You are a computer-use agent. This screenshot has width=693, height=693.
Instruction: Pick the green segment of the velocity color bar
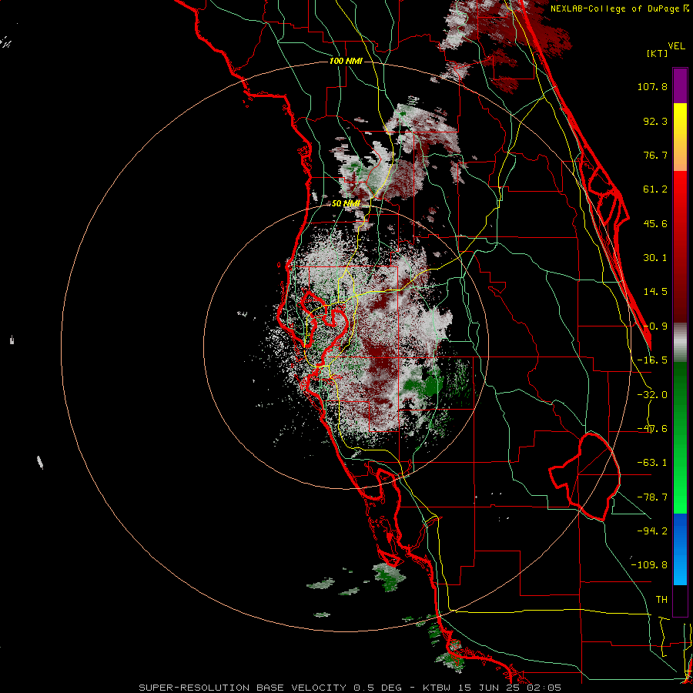pos(680,437)
